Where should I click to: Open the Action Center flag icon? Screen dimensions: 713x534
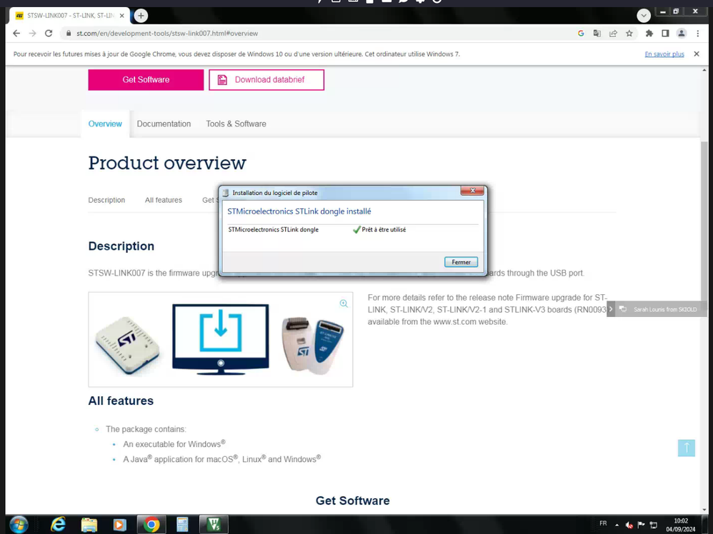pyautogui.click(x=641, y=525)
